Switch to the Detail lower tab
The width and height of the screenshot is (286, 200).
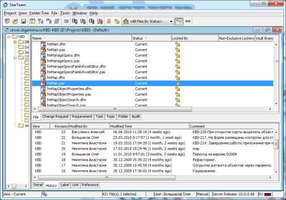38,185
